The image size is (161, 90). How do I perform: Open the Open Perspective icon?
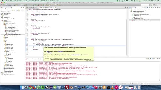coord(152,5)
